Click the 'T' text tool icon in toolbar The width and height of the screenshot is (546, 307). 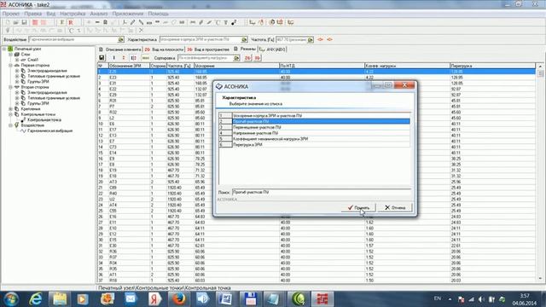[x=225, y=22]
